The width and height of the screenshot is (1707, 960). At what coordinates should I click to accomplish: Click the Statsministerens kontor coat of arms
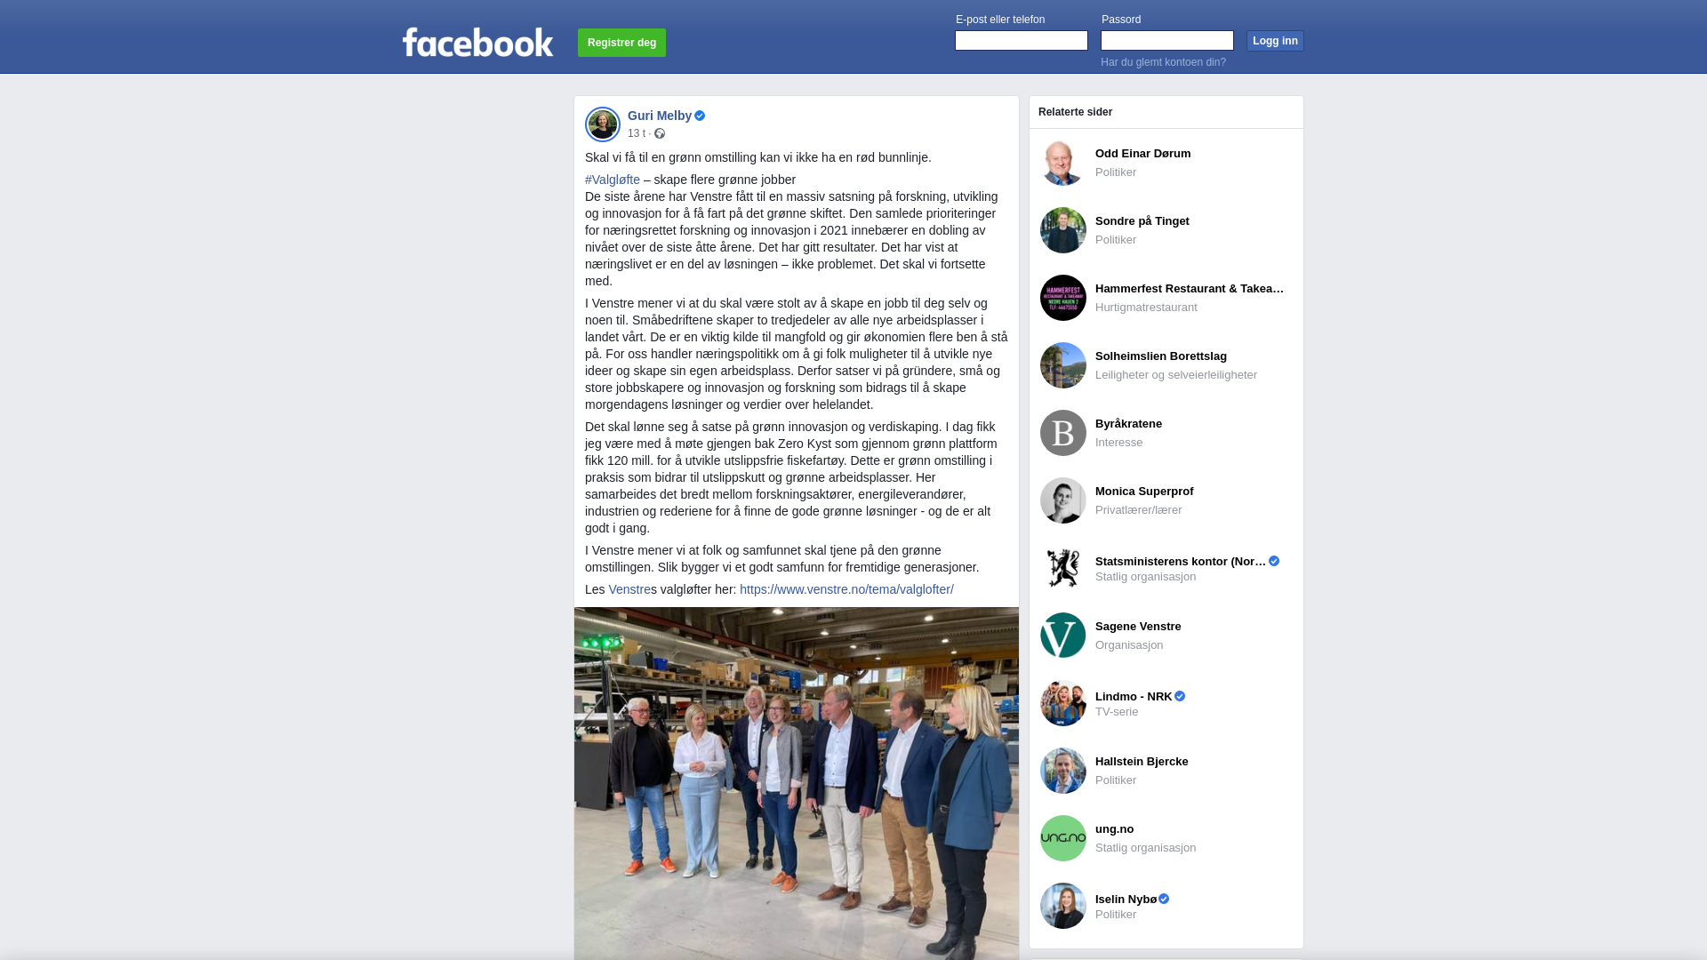tap(1063, 568)
